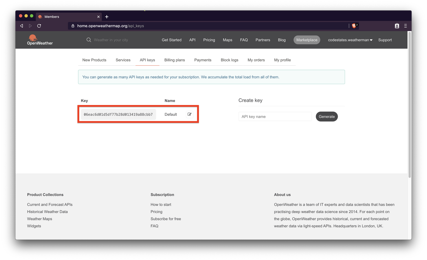Click Get Started in navigation
The height and width of the screenshot is (260, 427).
pyautogui.click(x=171, y=40)
